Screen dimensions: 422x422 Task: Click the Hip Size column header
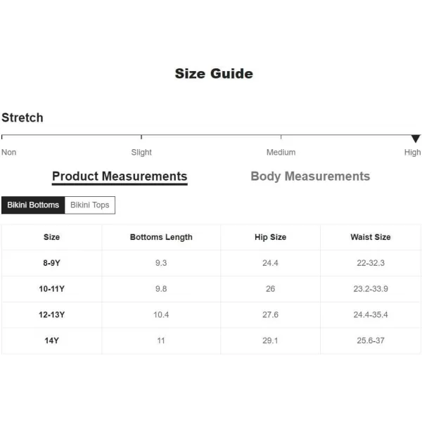(x=271, y=237)
